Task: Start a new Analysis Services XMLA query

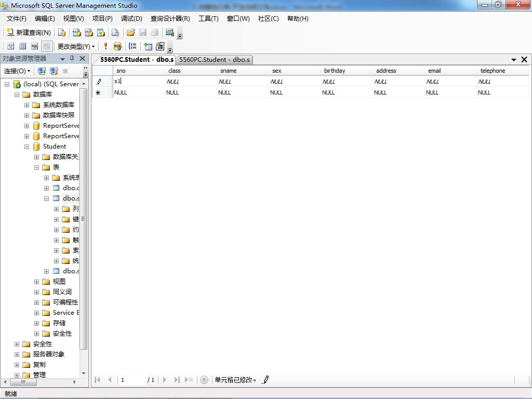Action: (101, 32)
